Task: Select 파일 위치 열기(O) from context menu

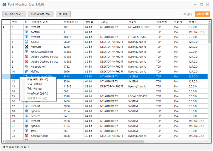Action: point(38,79)
